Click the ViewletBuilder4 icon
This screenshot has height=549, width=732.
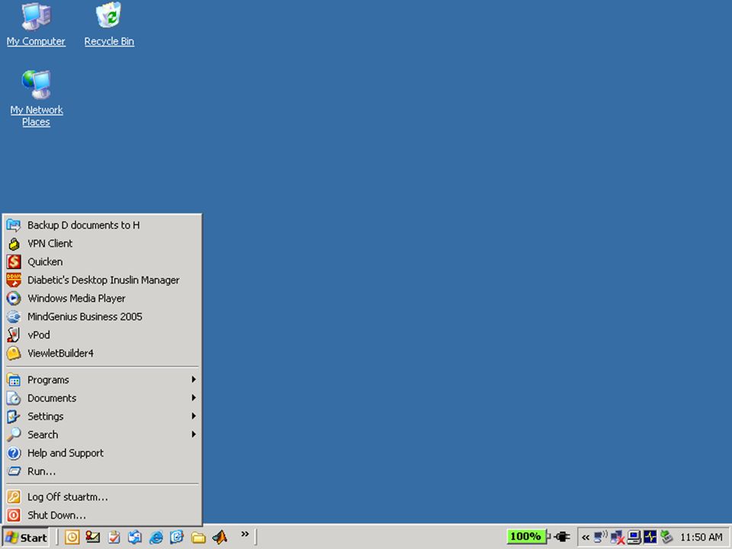coord(14,353)
